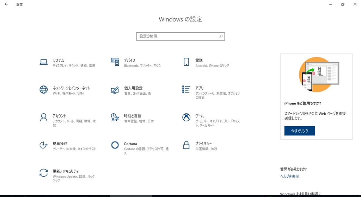Select the システム heading text
Screen dimensions: 361x197
[58, 61]
